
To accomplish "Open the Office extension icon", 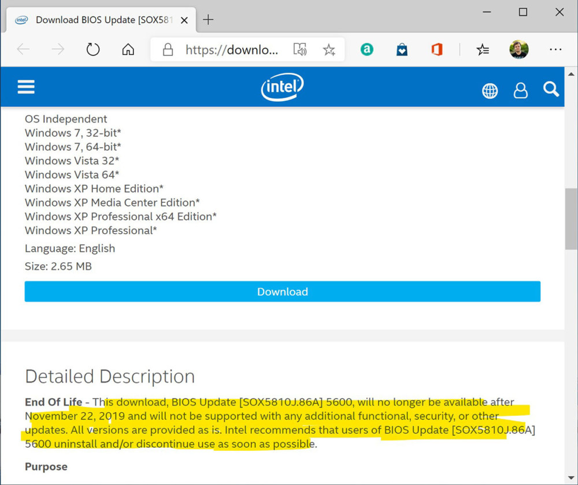I will [x=437, y=49].
